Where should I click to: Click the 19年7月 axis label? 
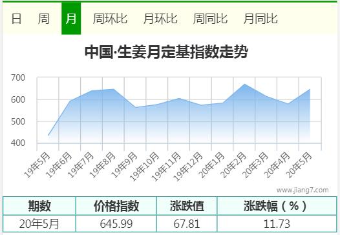81,165
